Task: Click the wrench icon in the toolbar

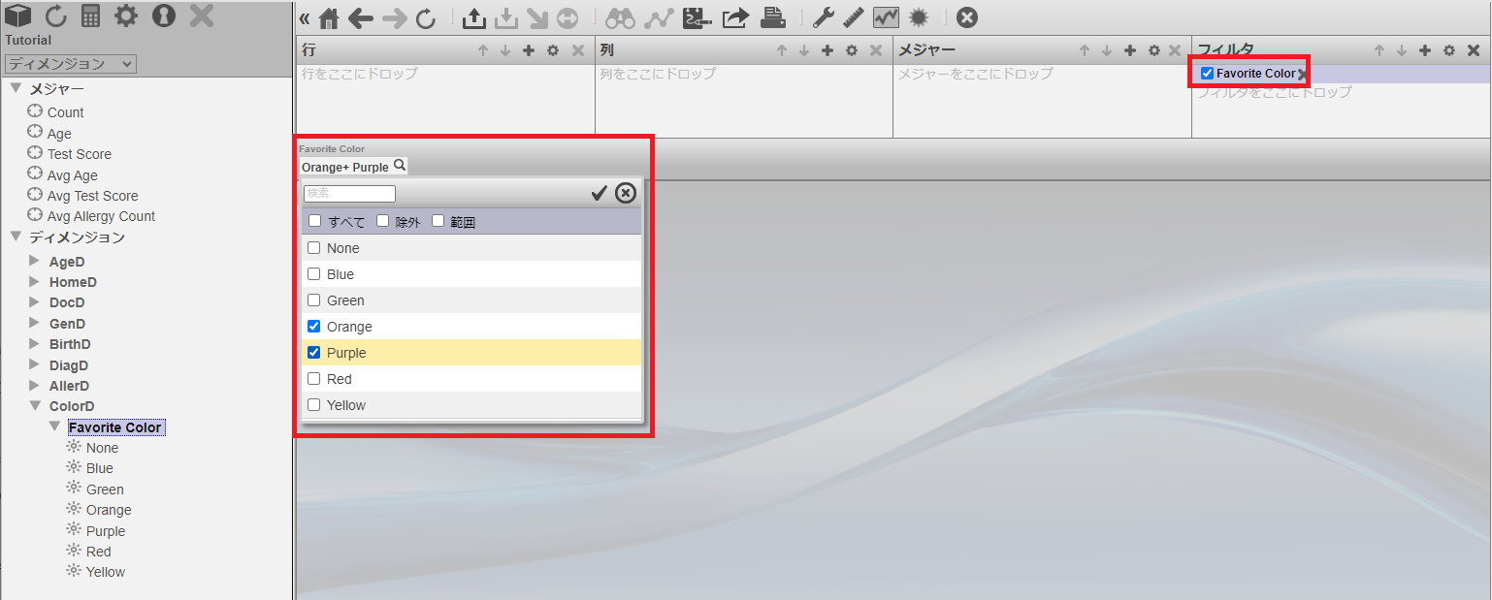Action: (x=823, y=17)
